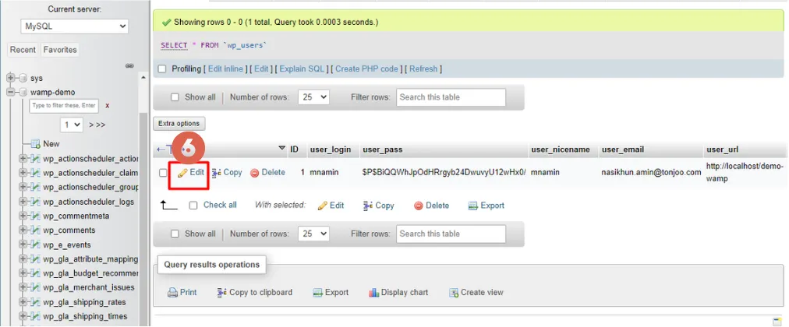Enable the Profiling checkbox
Screen dimensions: 789x327
click(162, 69)
